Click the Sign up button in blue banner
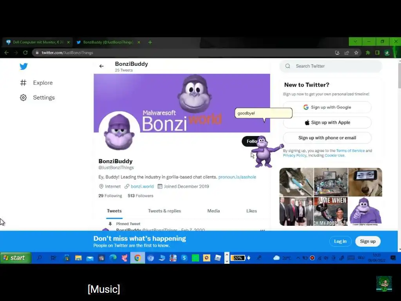 pyautogui.click(x=368, y=241)
